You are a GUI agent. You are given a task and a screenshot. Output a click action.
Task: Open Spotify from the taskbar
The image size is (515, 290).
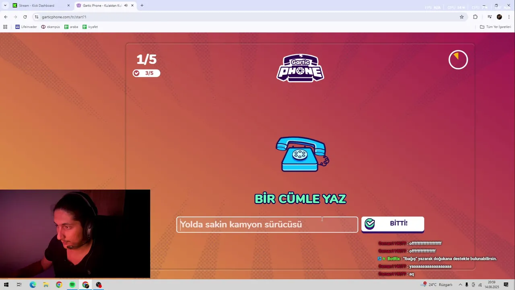72,285
